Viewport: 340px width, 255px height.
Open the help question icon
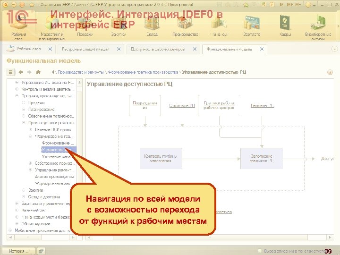point(330,72)
